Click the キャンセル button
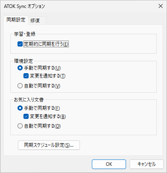Screen dimensions: 167x173 (x=147, y=164)
